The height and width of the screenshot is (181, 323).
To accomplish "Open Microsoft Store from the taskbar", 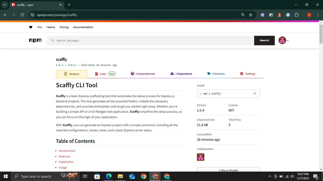I will (x=97, y=176).
